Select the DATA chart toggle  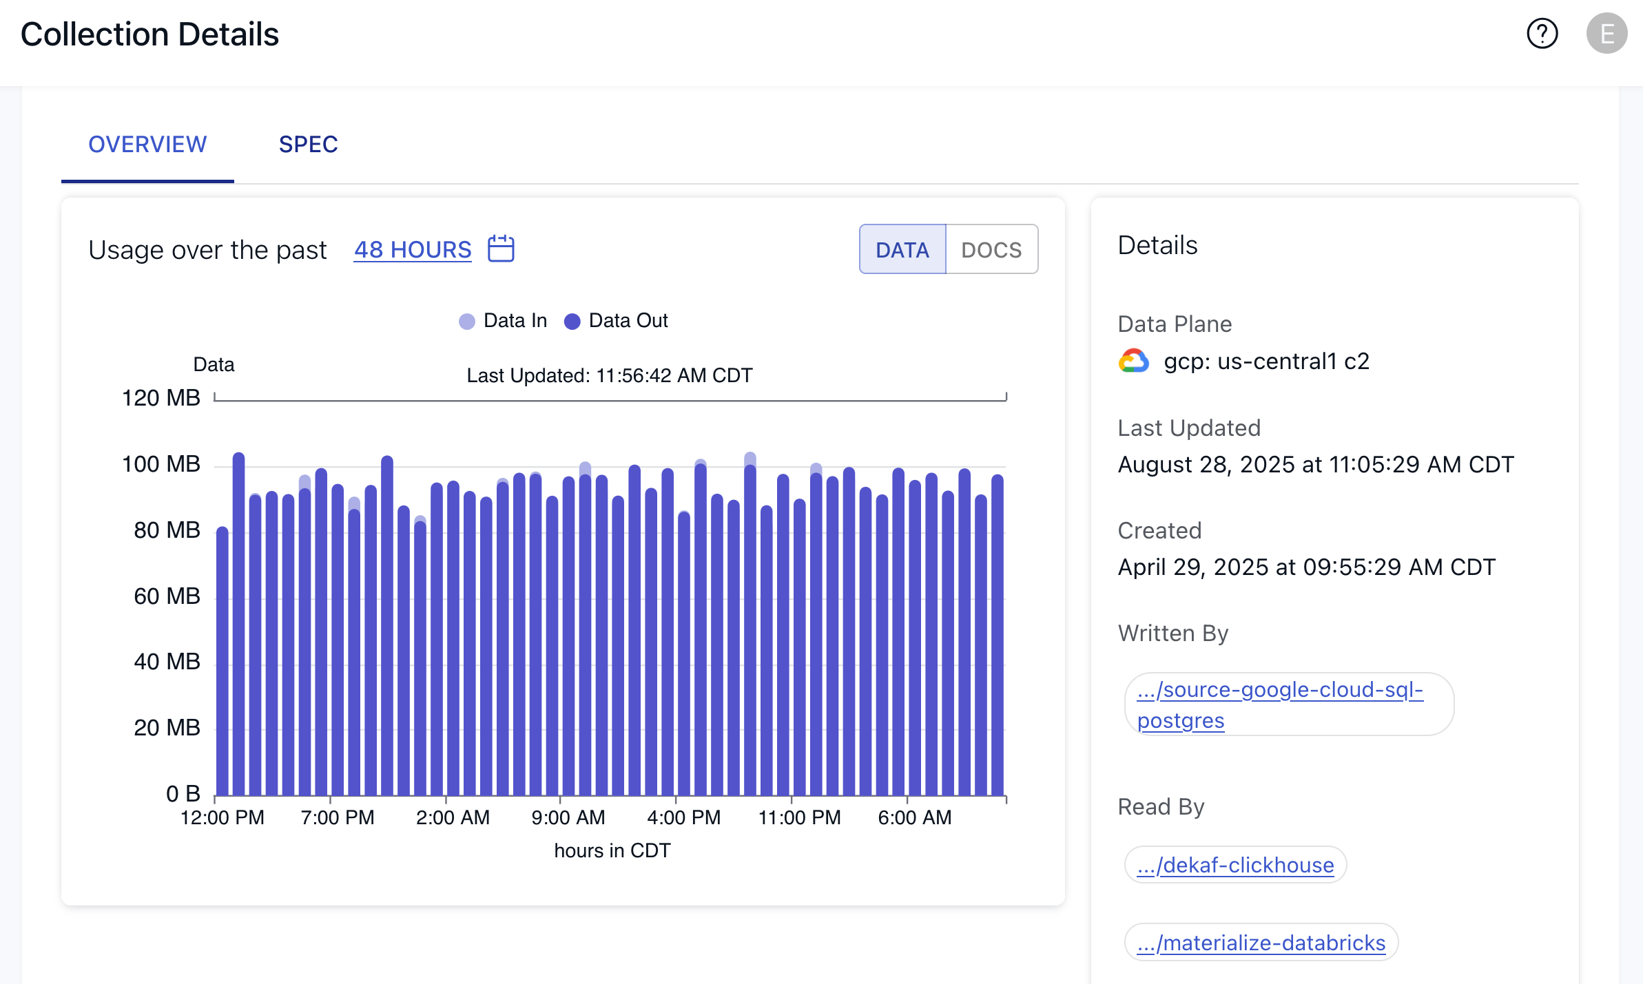coord(902,249)
